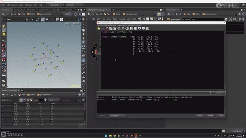246x138 pixels.
Task: Click the undo arrow in code editor toolbar
Action: [x=99, y=28]
